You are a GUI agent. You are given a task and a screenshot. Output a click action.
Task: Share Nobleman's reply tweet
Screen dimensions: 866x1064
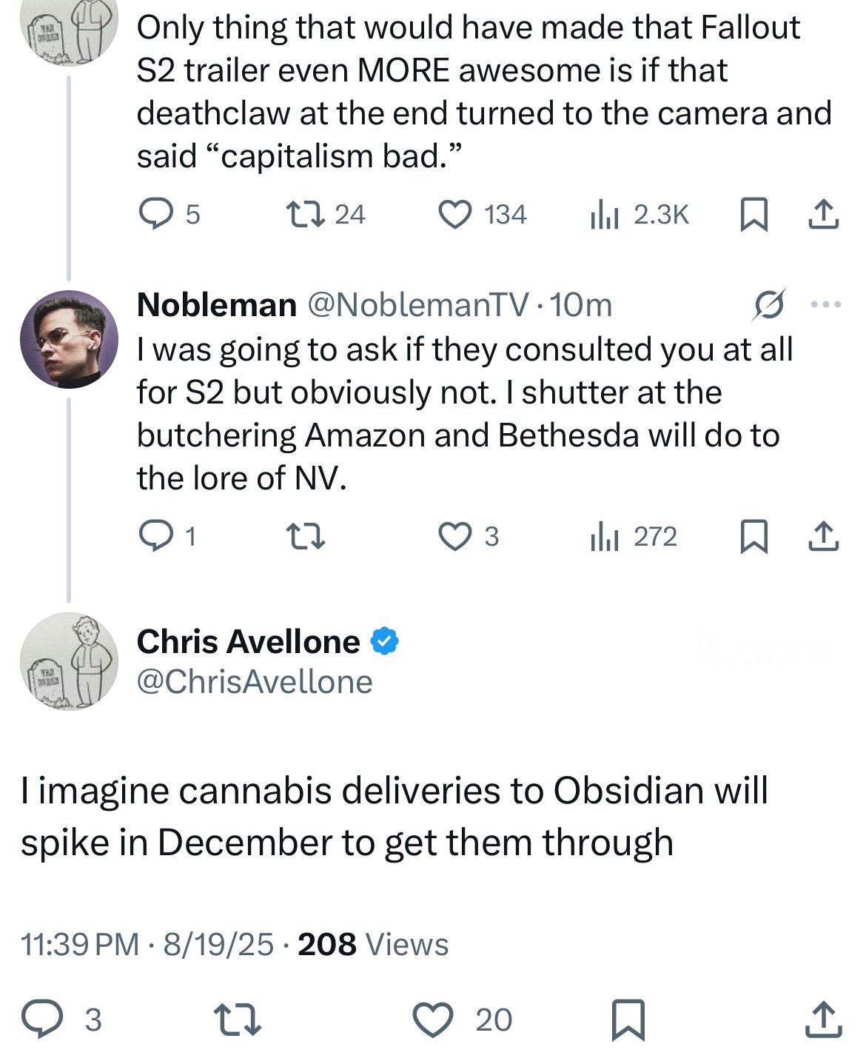point(823,537)
